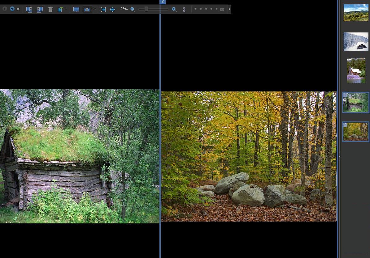Rotate the image counterclockwise
The image size is (370, 258).
29,9
